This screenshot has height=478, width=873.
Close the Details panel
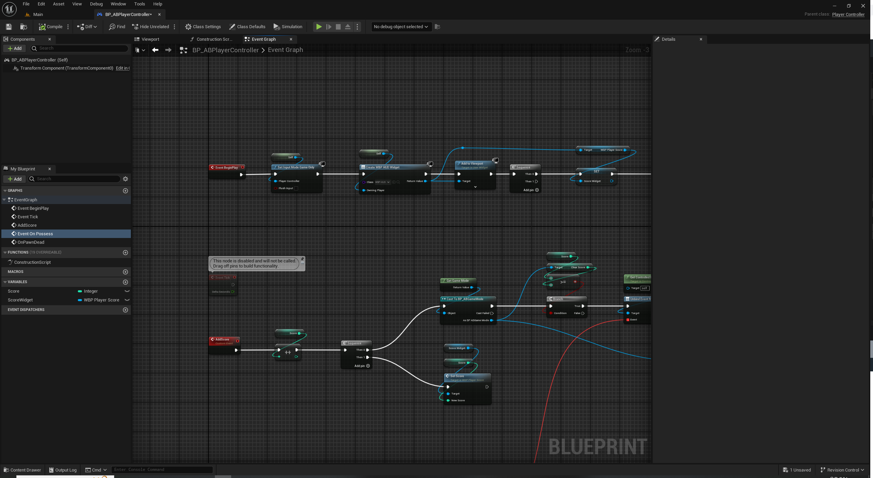701,39
